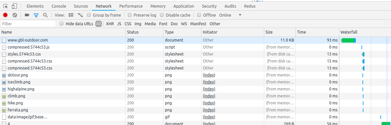Go to the Application tab
391x125 pixels.
184,6
